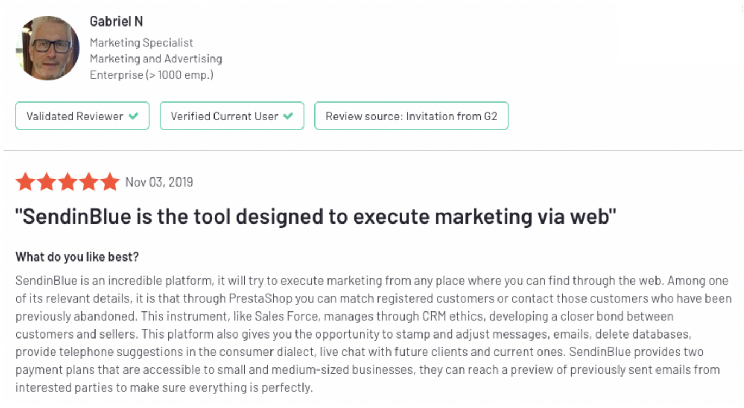Click the Marketing and Advertising industry text
This screenshot has height=408, width=744.
click(x=156, y=59)
